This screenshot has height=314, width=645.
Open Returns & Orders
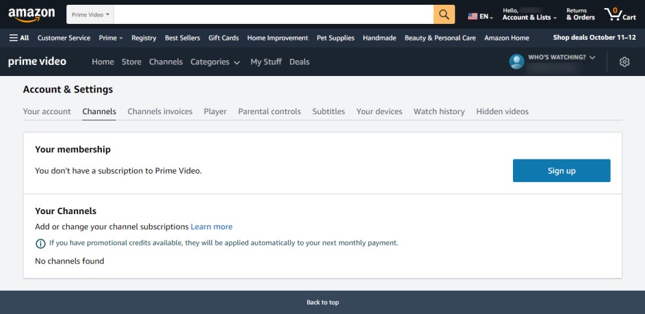(581, 14)
